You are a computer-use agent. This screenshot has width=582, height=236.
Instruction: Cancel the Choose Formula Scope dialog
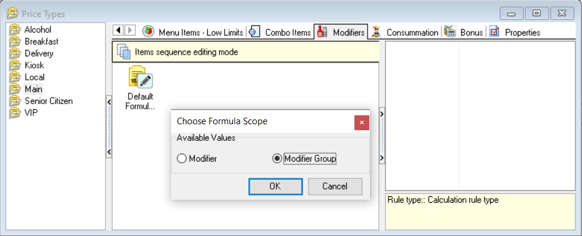point(335,186)
